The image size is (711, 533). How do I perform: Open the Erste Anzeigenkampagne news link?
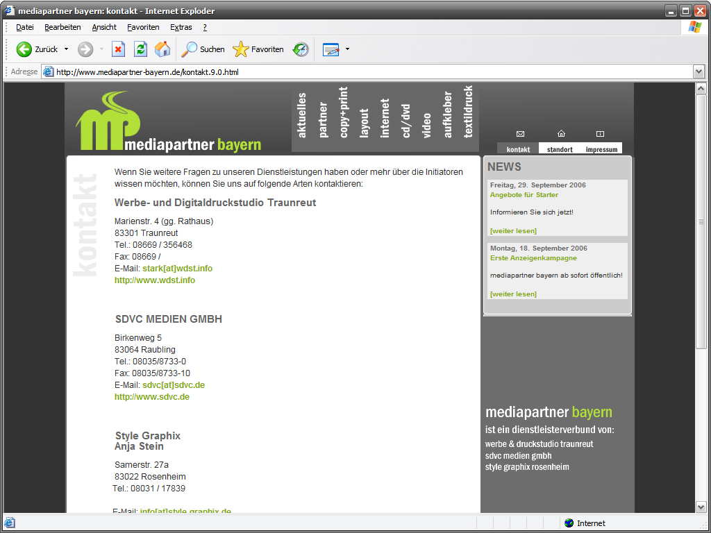534,258
